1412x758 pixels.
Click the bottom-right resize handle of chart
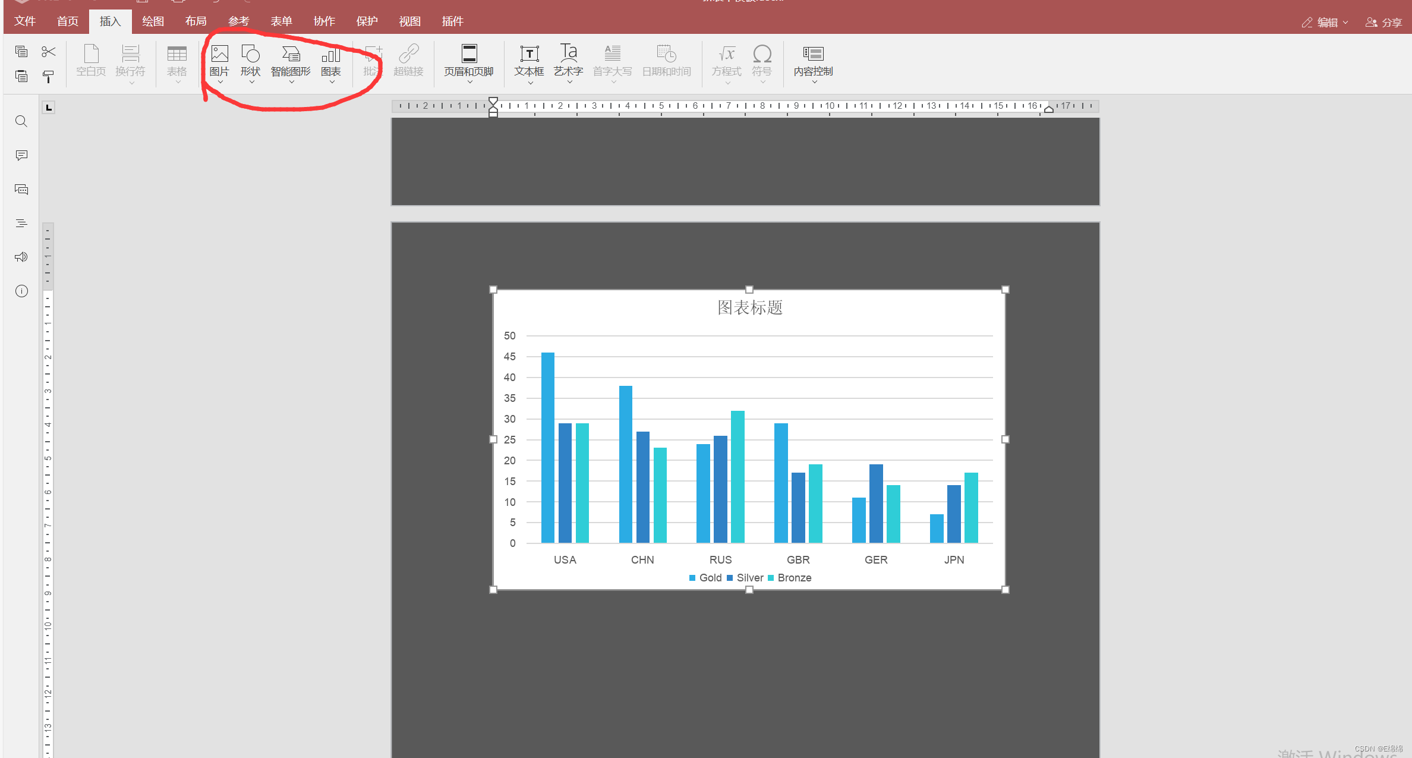(x=1006, y=590)
